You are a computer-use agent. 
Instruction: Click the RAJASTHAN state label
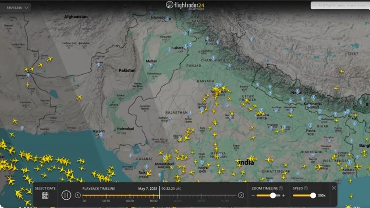coord(176,113)
